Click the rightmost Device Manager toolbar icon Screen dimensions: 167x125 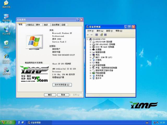[105, 35]
